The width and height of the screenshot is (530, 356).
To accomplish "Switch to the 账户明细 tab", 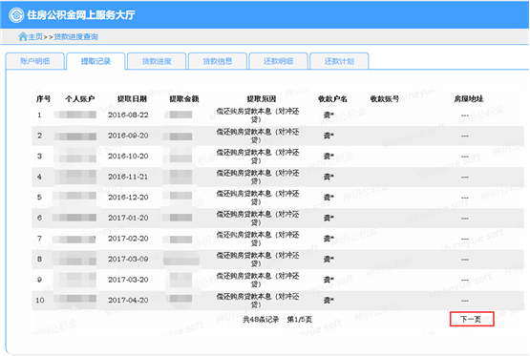I will tap(34, 61).
